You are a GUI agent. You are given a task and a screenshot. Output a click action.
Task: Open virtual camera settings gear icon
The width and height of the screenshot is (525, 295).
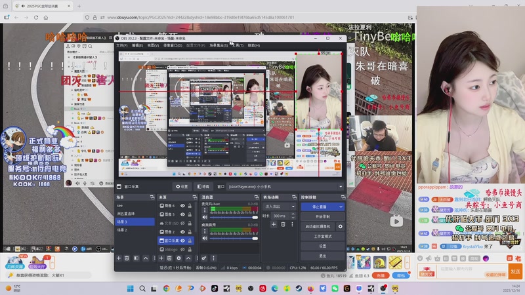340,226
